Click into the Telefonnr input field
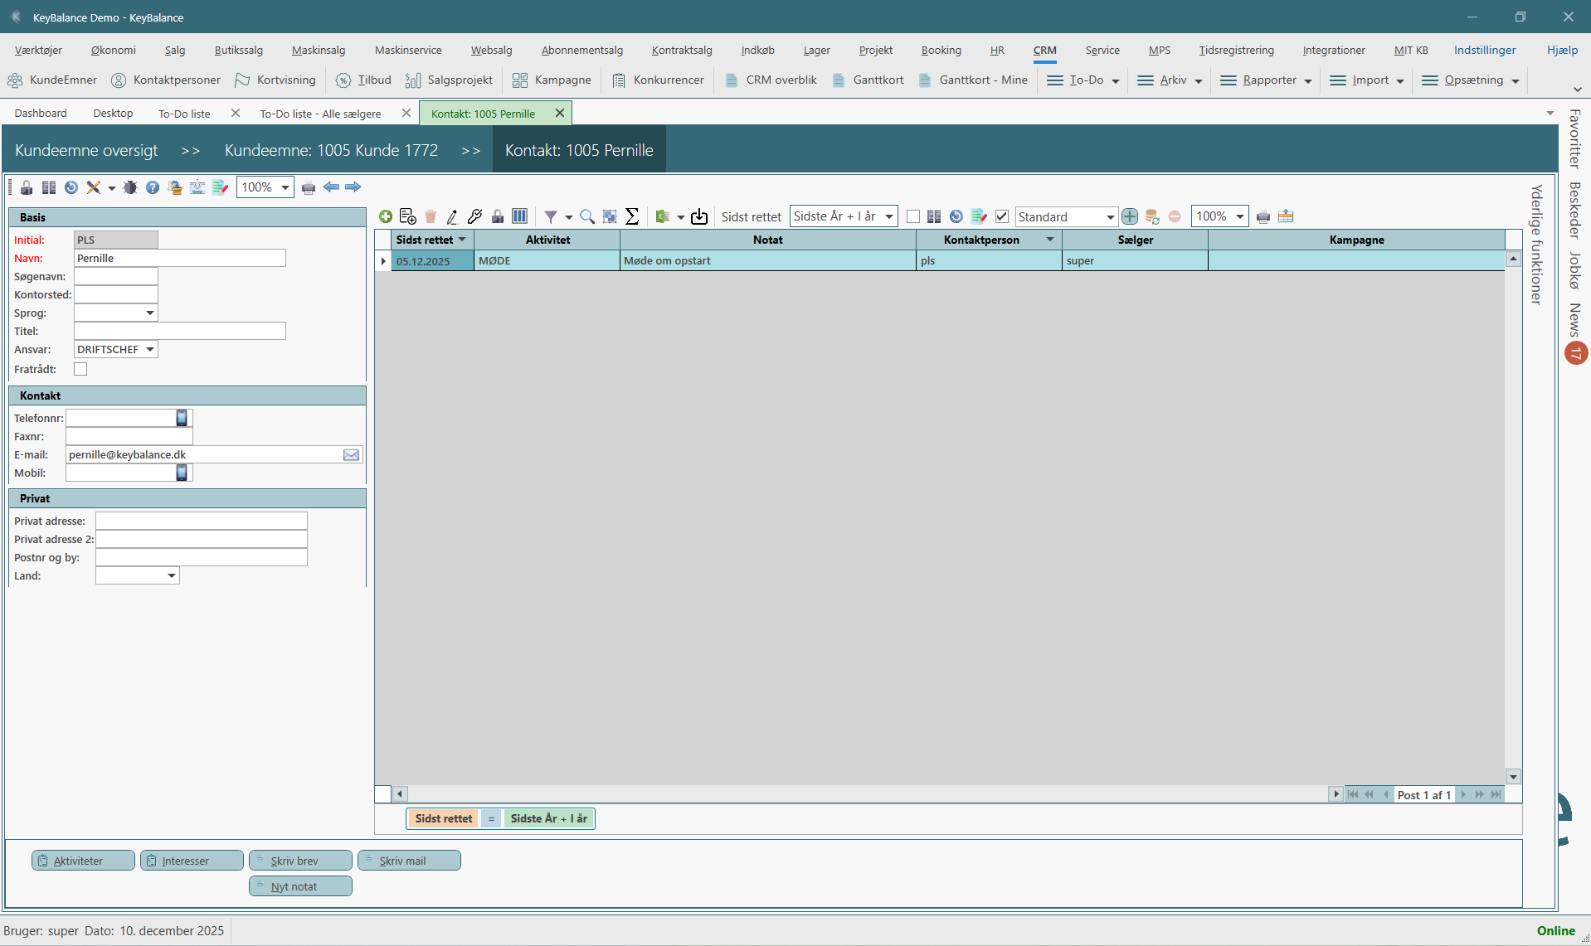The image size is (1591, 946). [120, 419]
